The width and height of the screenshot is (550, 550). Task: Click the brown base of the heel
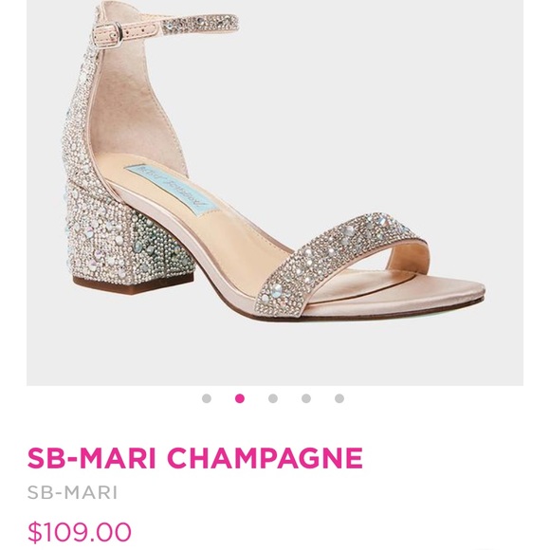pos(135,283)
